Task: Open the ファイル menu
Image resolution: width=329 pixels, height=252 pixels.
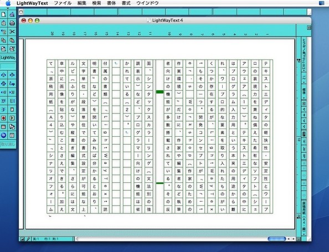Action: coord(63,3)
